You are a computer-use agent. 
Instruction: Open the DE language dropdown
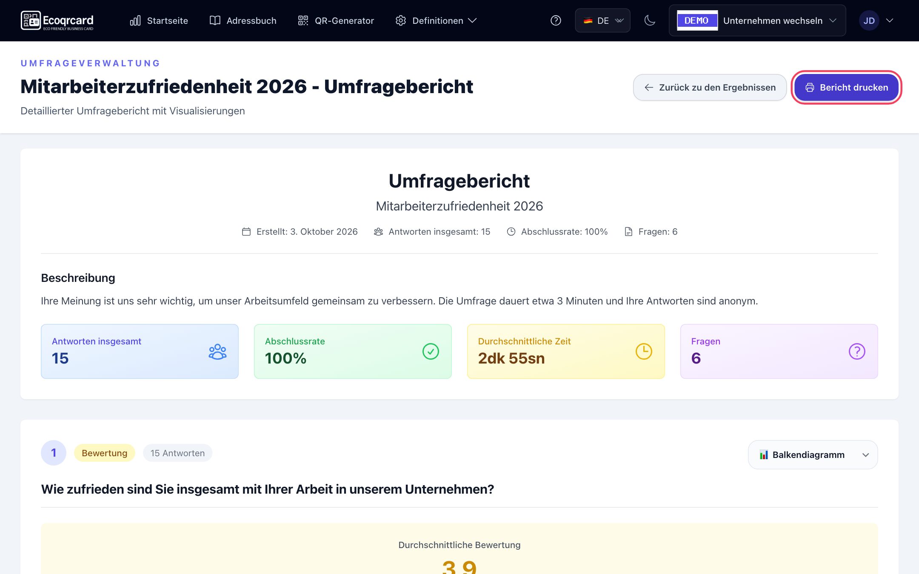pyautogui.click(x=602, y=20)
